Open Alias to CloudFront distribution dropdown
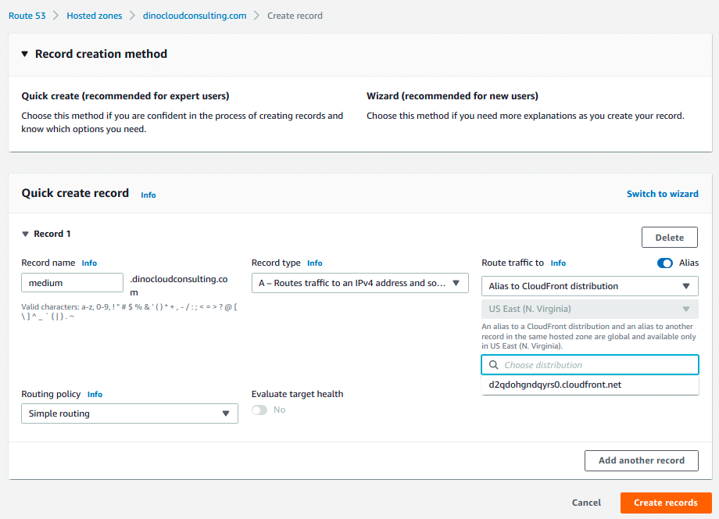This screenshot has width=719, height=519. [x=589, y=286]
